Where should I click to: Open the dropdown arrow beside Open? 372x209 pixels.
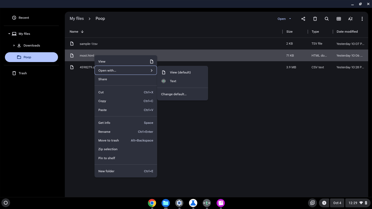(290, 19)
